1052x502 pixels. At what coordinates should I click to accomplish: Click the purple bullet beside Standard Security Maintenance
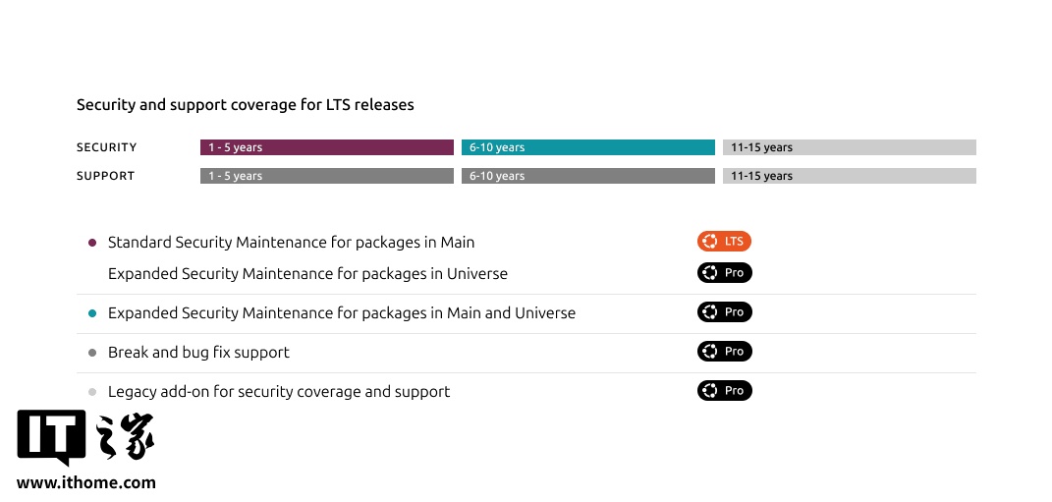92,243
